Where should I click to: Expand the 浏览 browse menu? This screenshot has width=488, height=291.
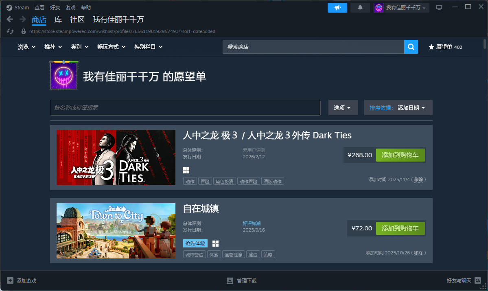point(27,47)
